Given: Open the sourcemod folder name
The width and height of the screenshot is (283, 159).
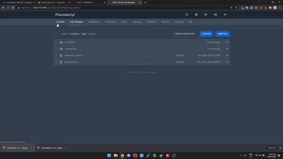Looking at the screenshot, I should pos(71,49).
